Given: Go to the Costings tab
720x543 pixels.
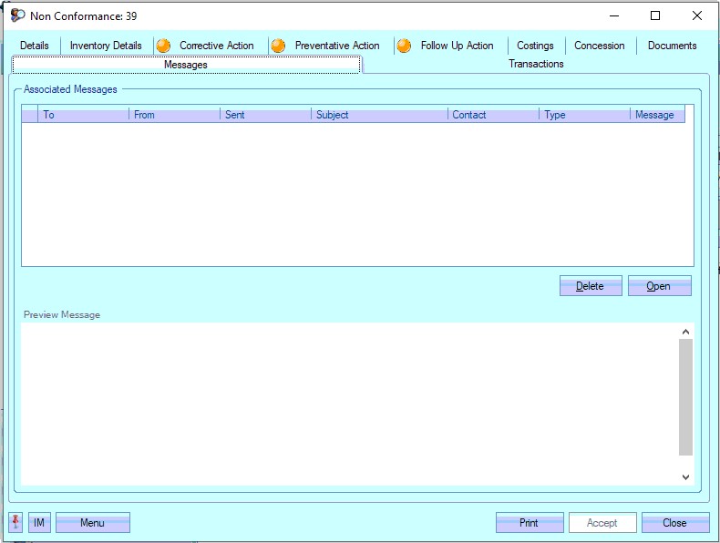Looking at the screenshot, I should [535, 46].
